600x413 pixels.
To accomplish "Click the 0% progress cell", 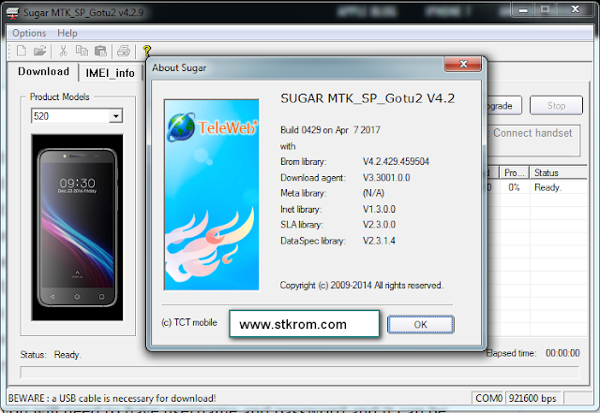I will (514, 187).
